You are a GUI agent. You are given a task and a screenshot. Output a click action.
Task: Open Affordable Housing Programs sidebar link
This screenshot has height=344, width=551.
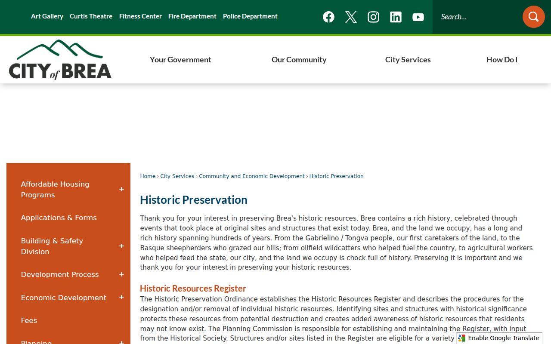click(55, 189)
